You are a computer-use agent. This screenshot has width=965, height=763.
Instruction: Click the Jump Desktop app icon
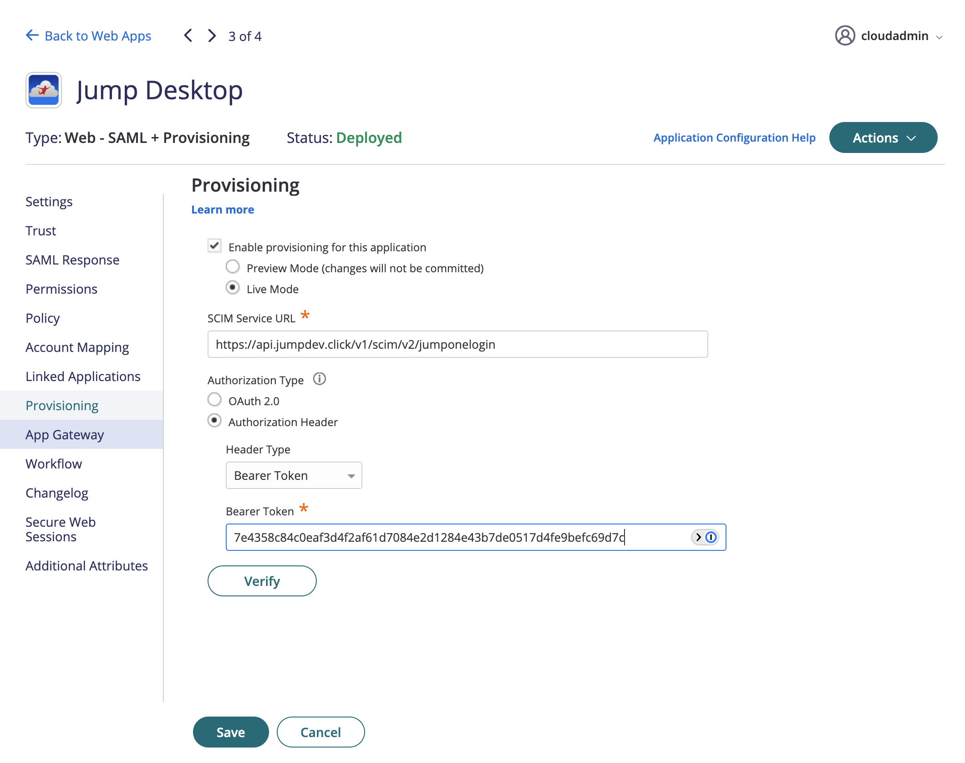(x=44, y=90)
